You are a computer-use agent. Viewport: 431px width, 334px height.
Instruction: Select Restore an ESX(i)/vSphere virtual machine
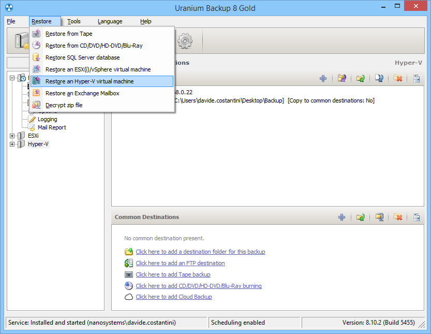click(102, 69)
